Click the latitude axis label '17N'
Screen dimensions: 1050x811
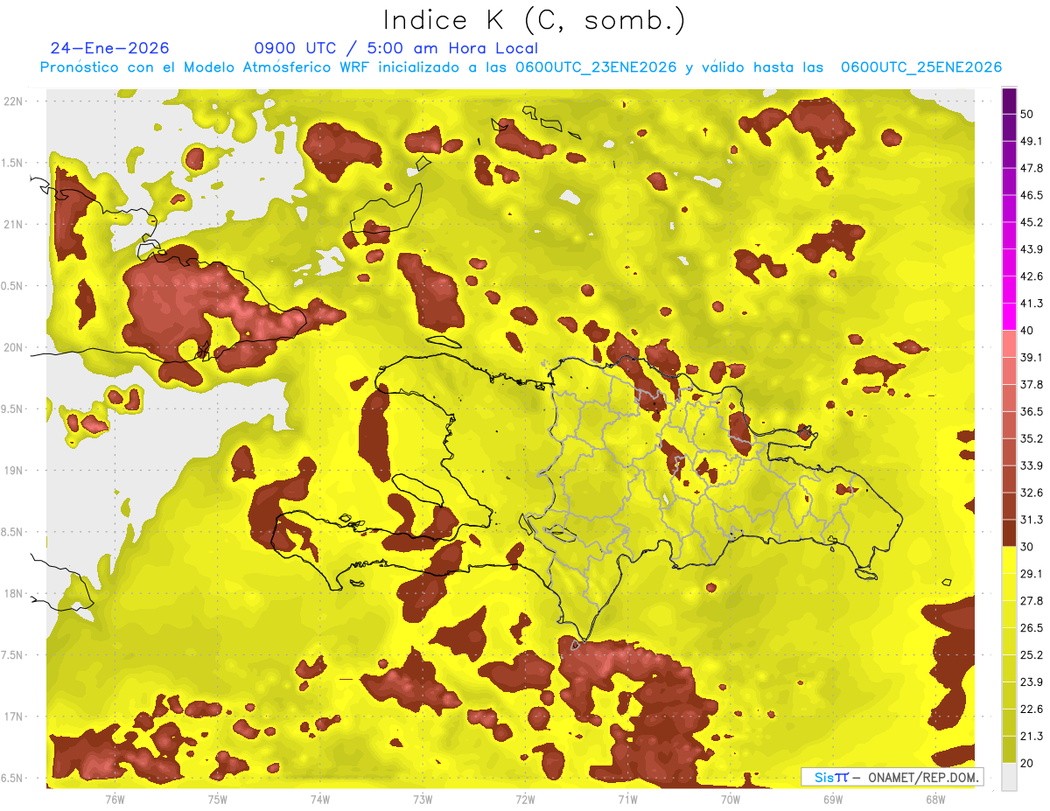point(12,717)
